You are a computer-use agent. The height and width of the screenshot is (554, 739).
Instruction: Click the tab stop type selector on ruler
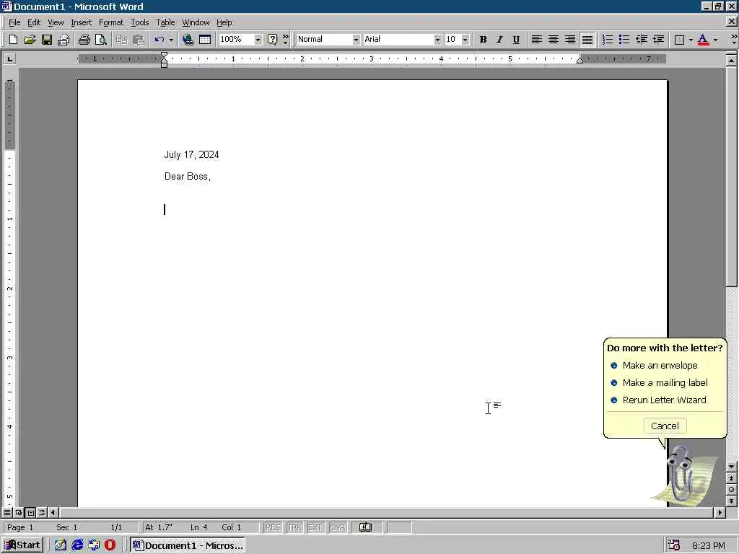9,59
